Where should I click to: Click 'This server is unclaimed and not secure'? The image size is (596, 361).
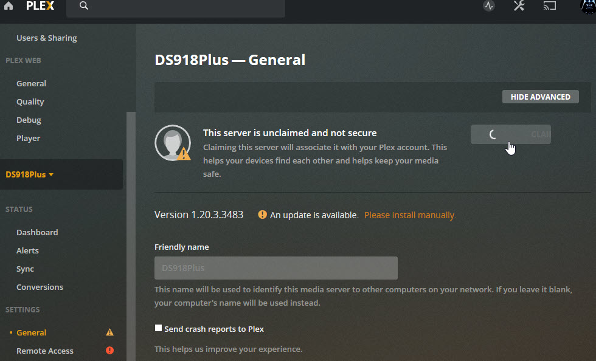[x=289, y=133]
